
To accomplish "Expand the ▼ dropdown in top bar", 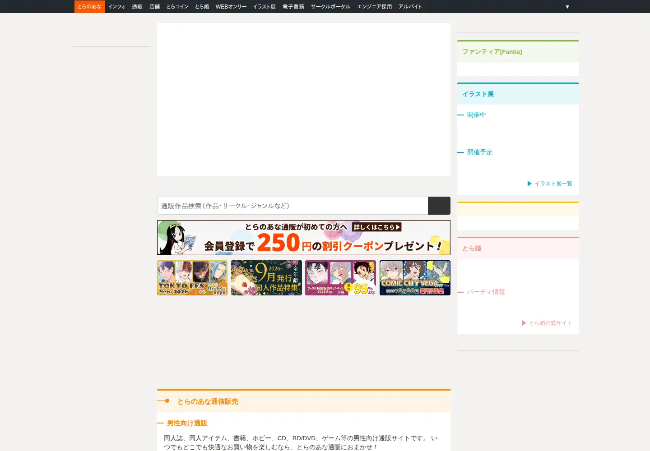I will (x=567, y=7).
